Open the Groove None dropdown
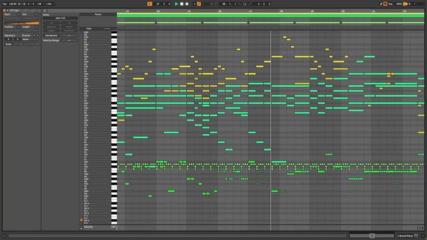The height and width of the screenshot is (240, 427). tap(31, 39)
